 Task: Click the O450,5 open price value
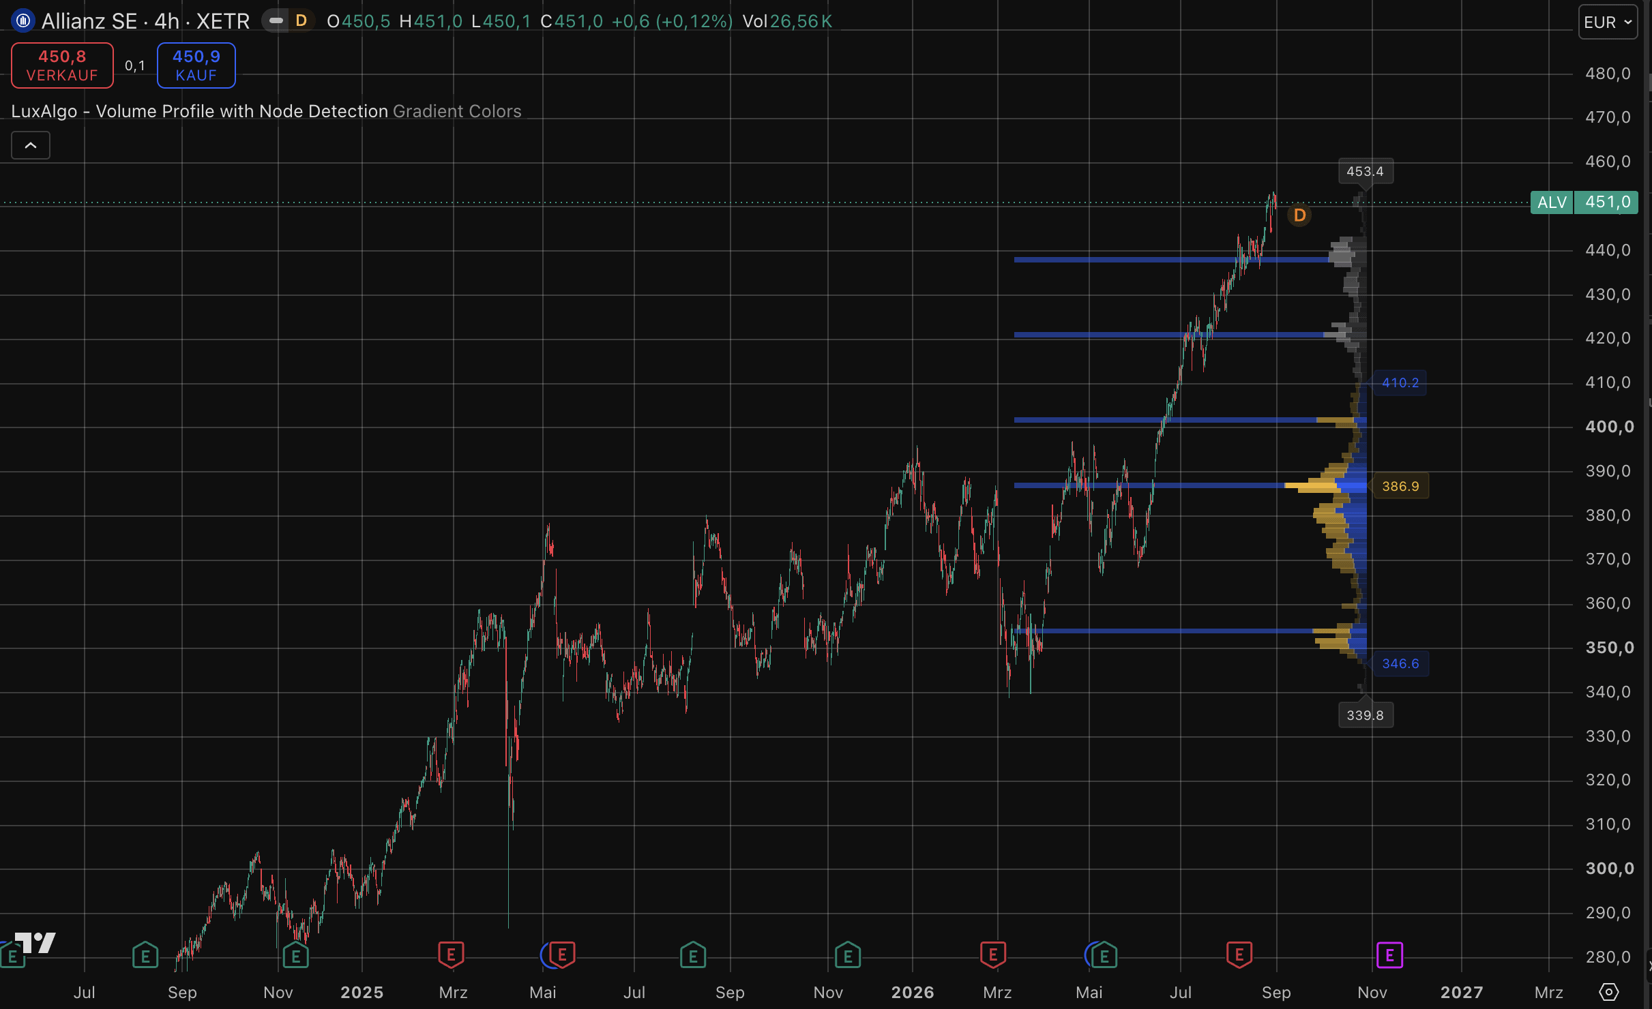click(x=359, y=21)
